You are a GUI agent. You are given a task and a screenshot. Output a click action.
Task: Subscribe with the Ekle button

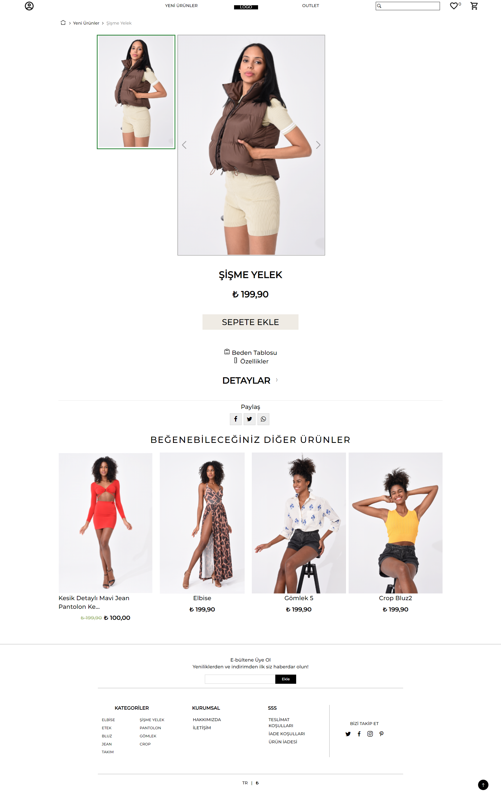click(286, 679)
